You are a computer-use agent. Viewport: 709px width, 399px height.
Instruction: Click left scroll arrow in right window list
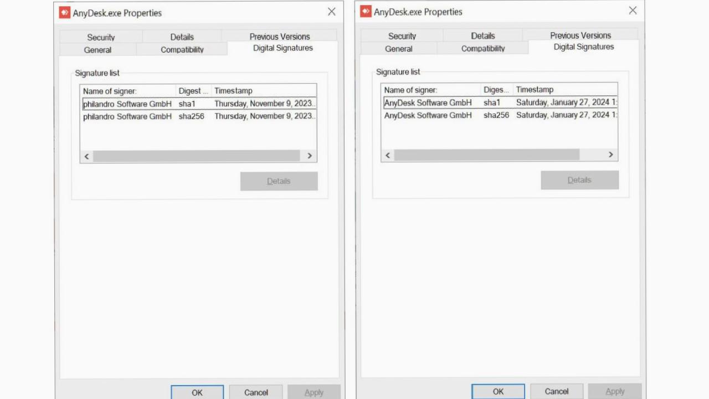click(x=388, y=155)
